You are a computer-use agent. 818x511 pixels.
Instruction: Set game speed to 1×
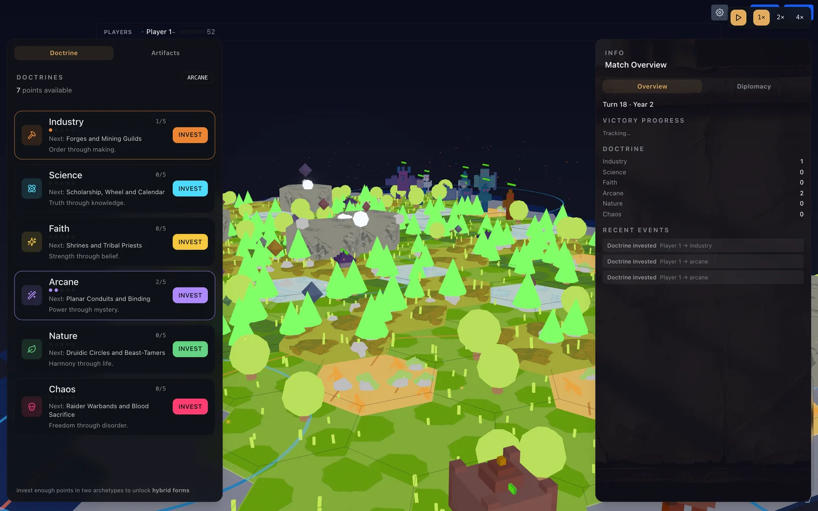pyautogui.click(x=761, y=17)
